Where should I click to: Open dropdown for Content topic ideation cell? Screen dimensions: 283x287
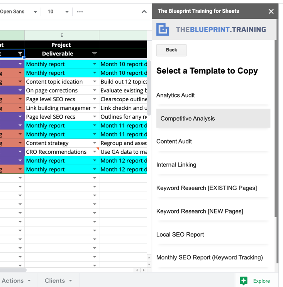point(95,81)
